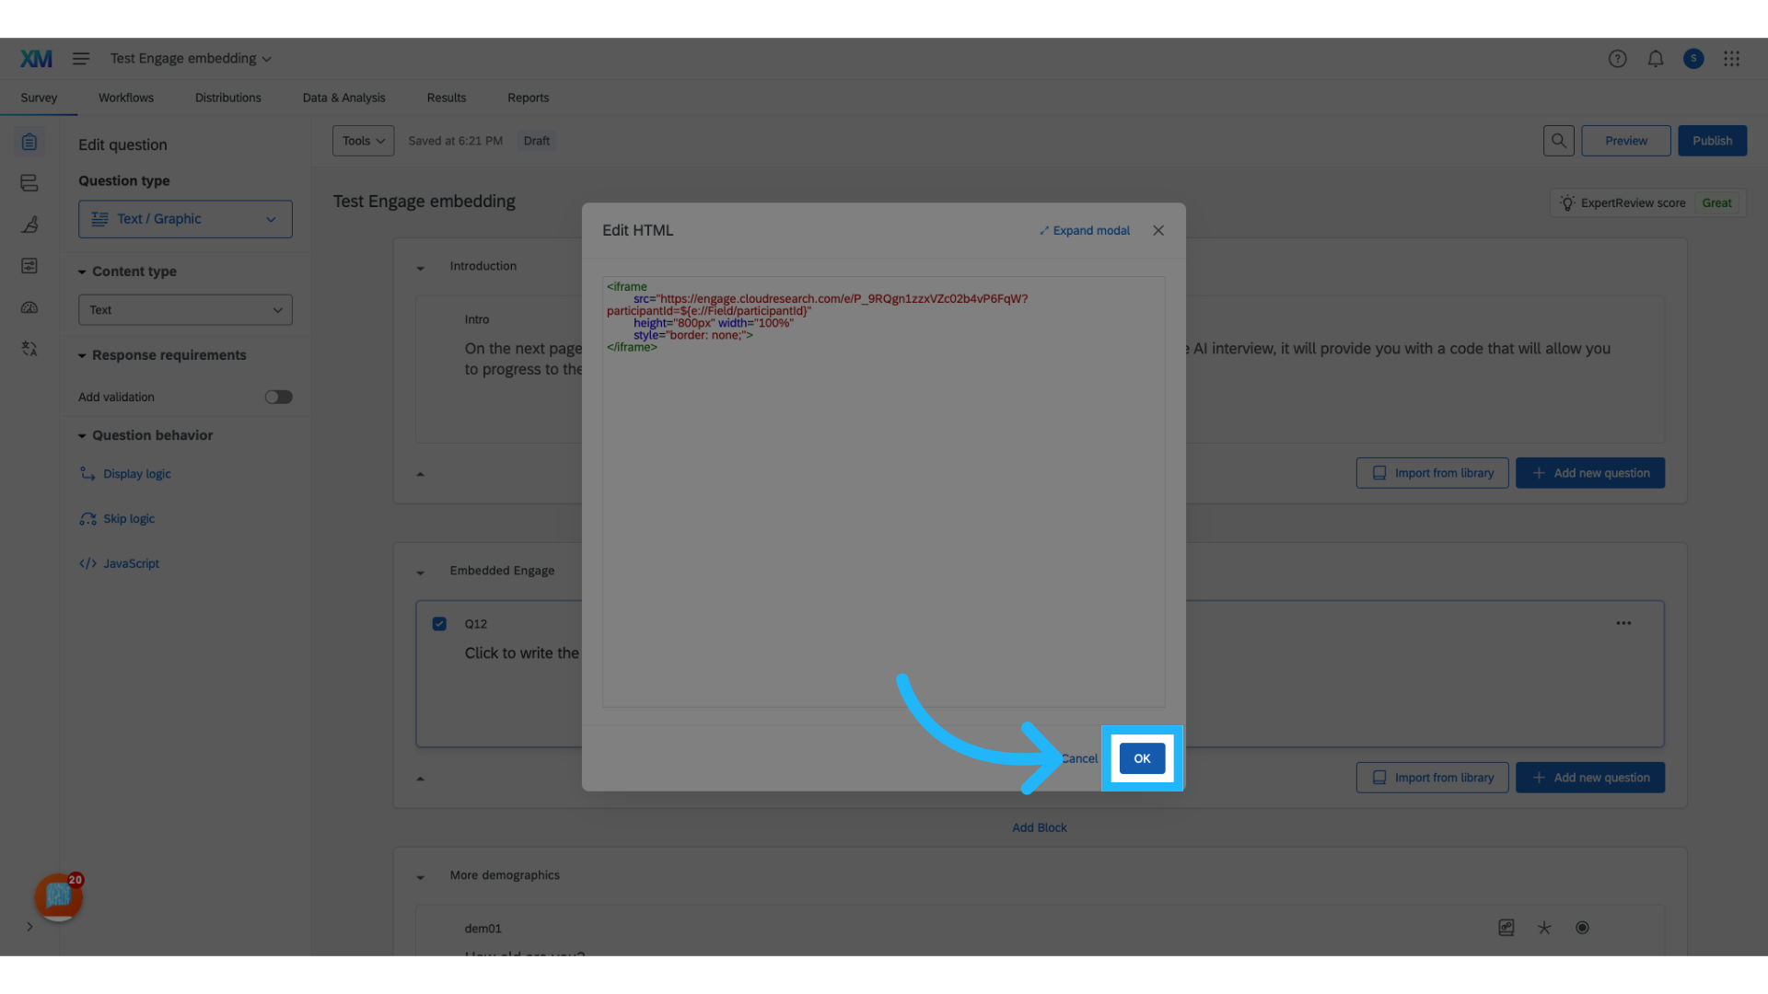Uncheck the Q12 question checkbox
The width and height of the screenshot is (1768, 994).
(438, 623)
